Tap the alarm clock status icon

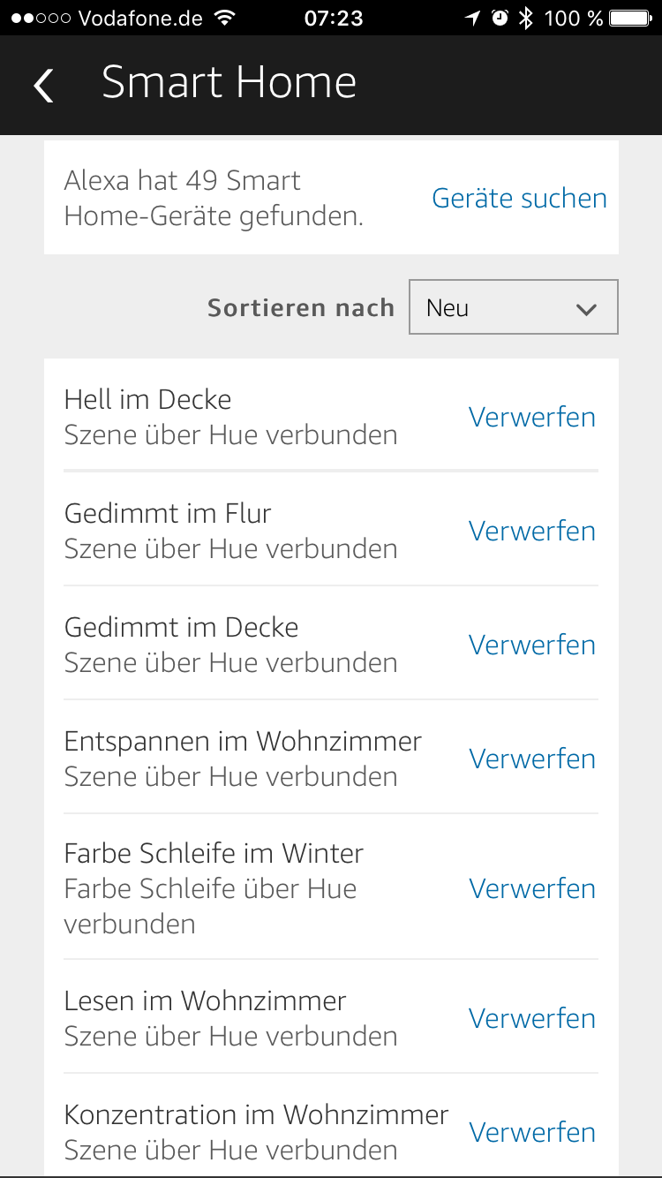(500, 18)
